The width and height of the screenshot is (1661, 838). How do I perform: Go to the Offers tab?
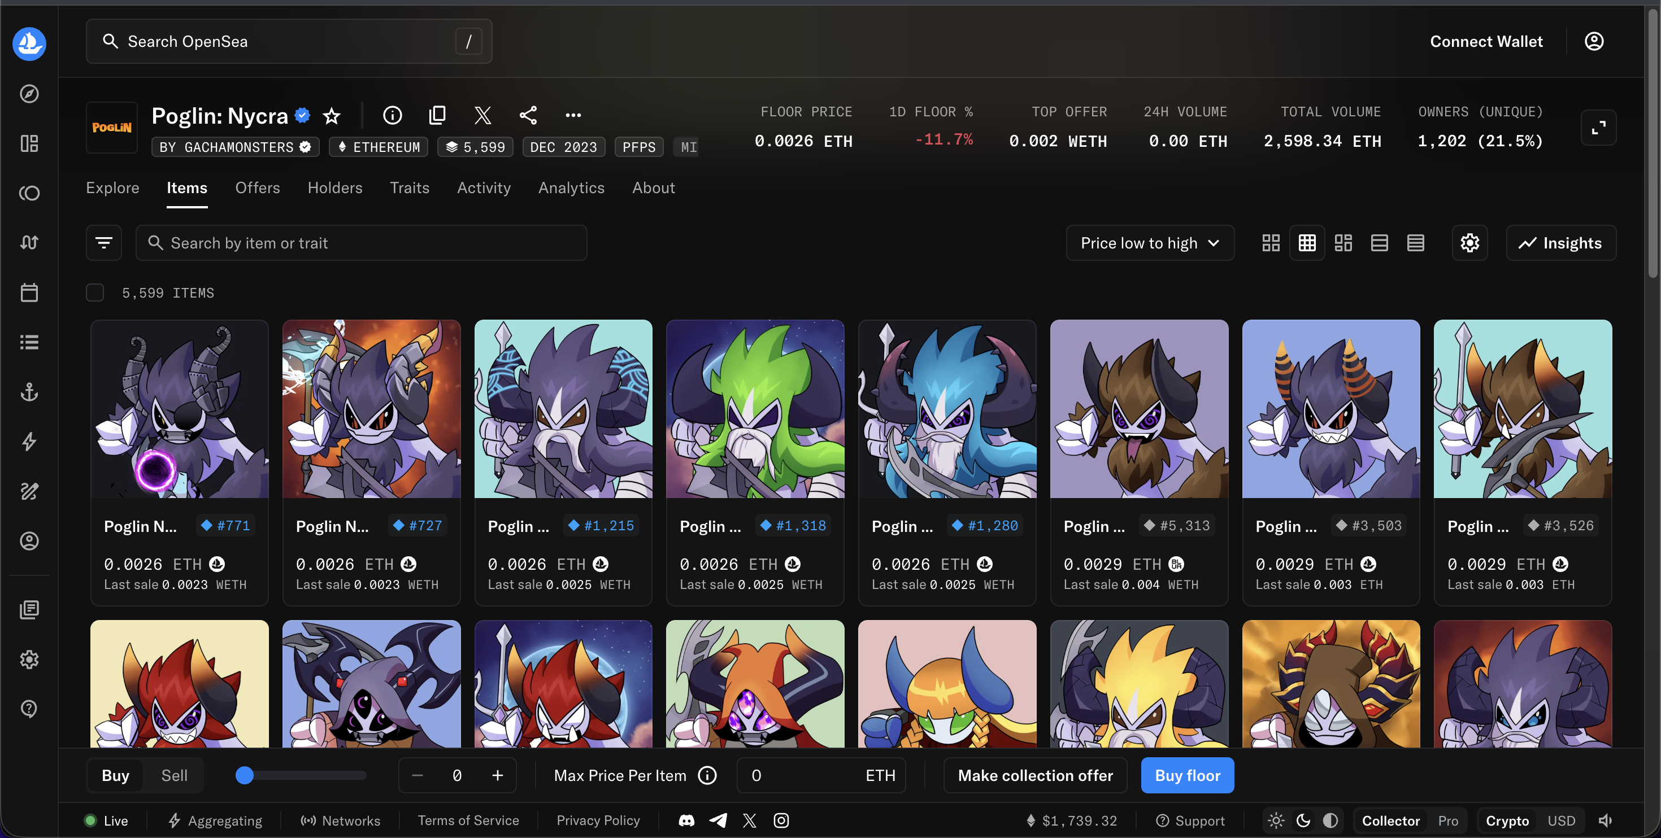[257, 187]
